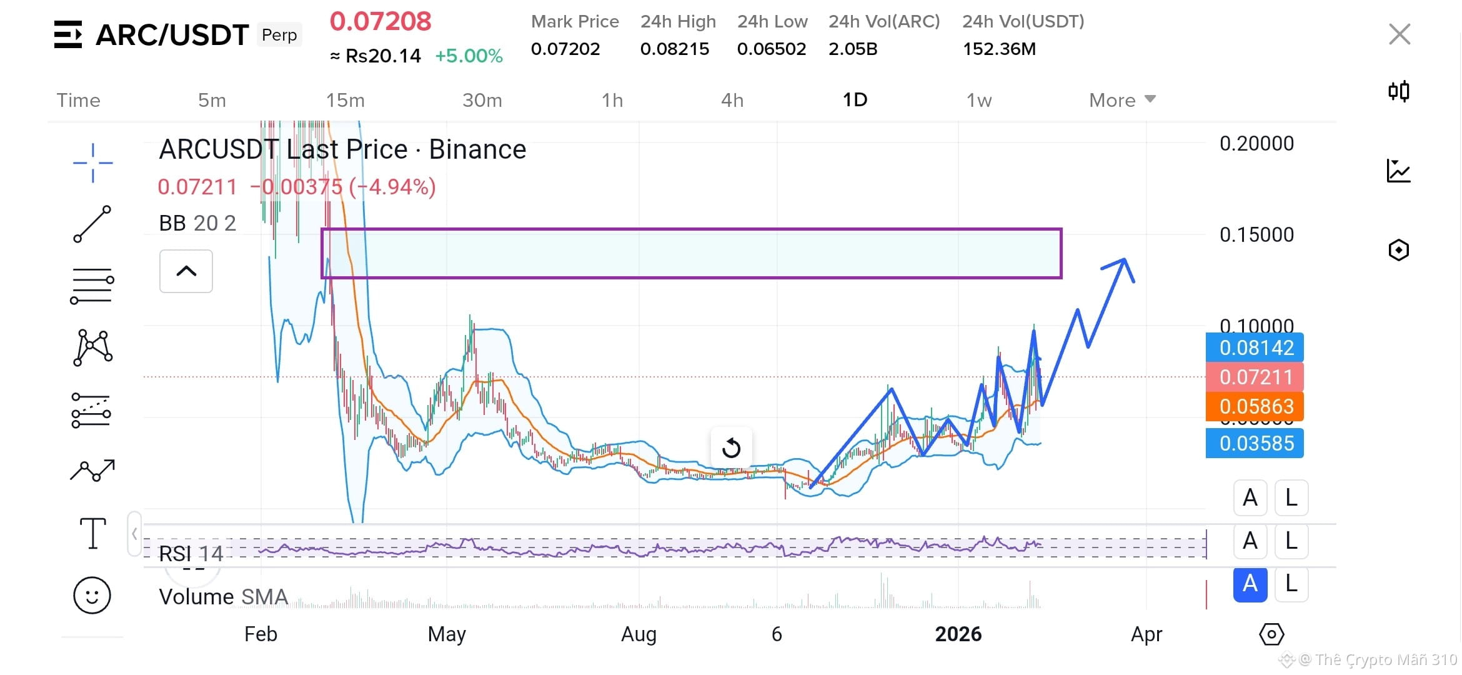Select the RSI 14 indicator label

tap(191, 554)
